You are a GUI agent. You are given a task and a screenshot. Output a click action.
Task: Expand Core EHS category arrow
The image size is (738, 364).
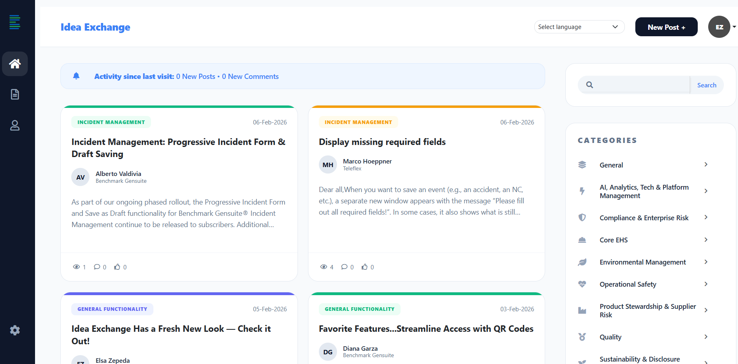click(706, 240)
